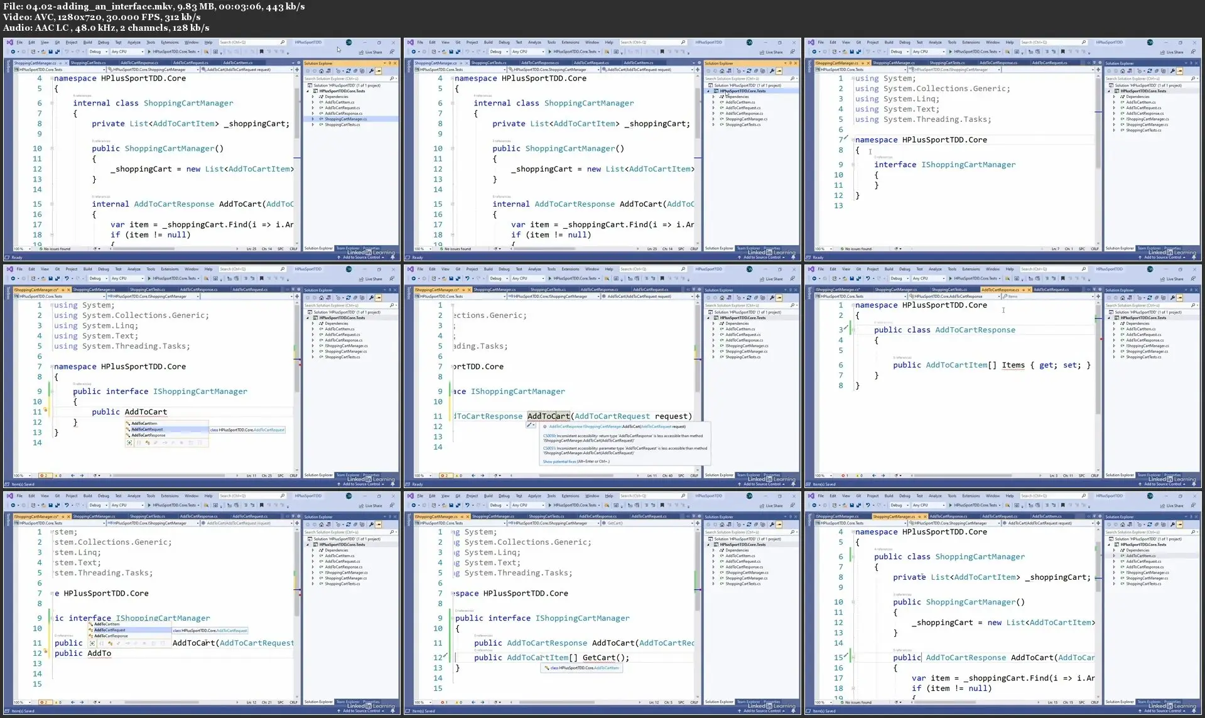Screen dimensions: 1205x718
Task: Open the CS0051 error code link in tooltip
Action: tap(549, 449)
